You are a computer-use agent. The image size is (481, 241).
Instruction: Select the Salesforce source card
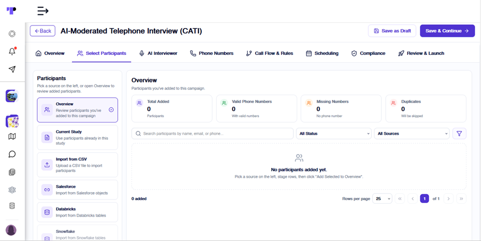point(77,190)
